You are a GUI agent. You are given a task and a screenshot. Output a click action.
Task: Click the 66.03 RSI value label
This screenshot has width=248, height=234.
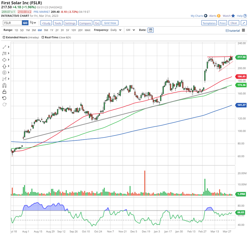tap(241, 212)
